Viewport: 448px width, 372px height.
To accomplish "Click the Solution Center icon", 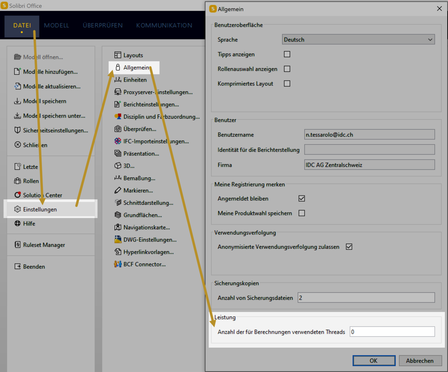I will point(18,195).
